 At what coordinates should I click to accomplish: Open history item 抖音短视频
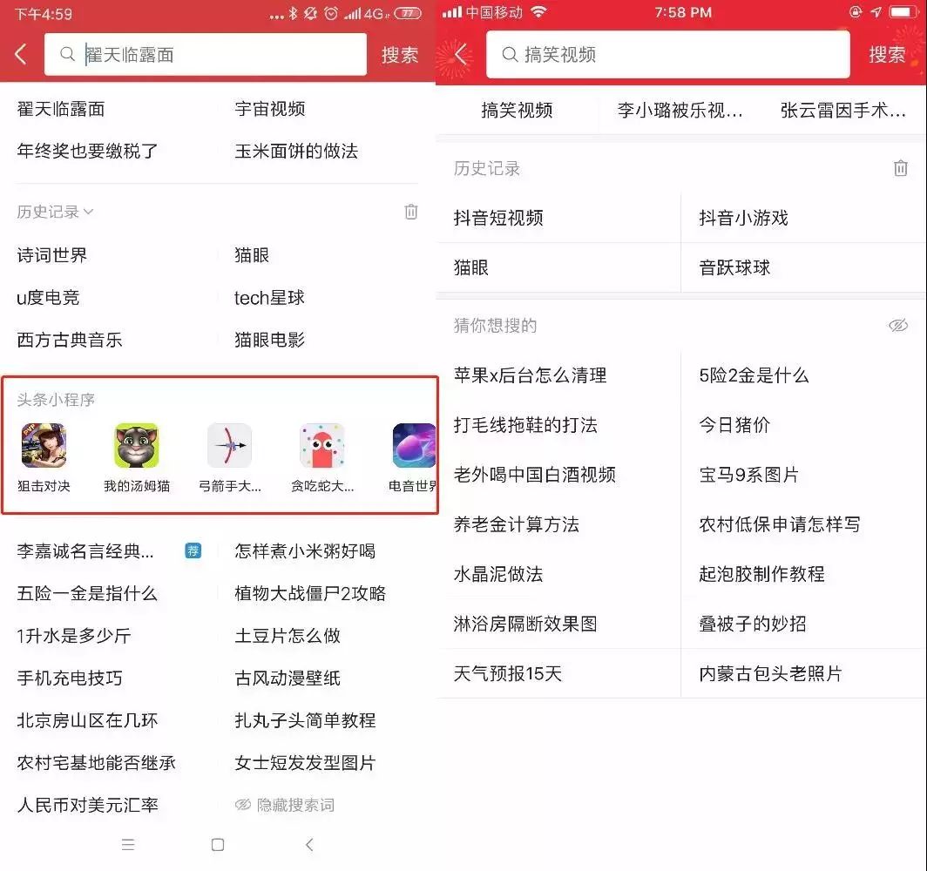pyautogui.click(x=498, y=218)
